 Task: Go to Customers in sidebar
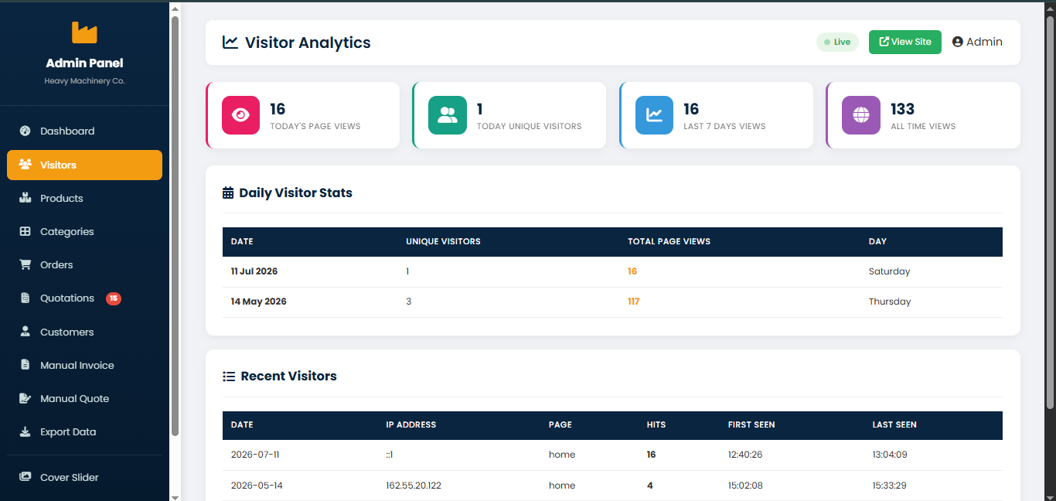point(84,332)
